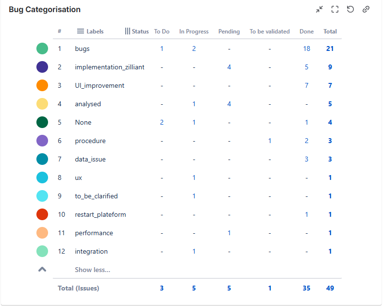Click the Status columns icon in header

(128, 31)
